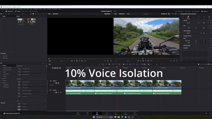Mute timeline audio speaker icon
Image resolution: width=212 pixels, height=119 pixels.
199,64
